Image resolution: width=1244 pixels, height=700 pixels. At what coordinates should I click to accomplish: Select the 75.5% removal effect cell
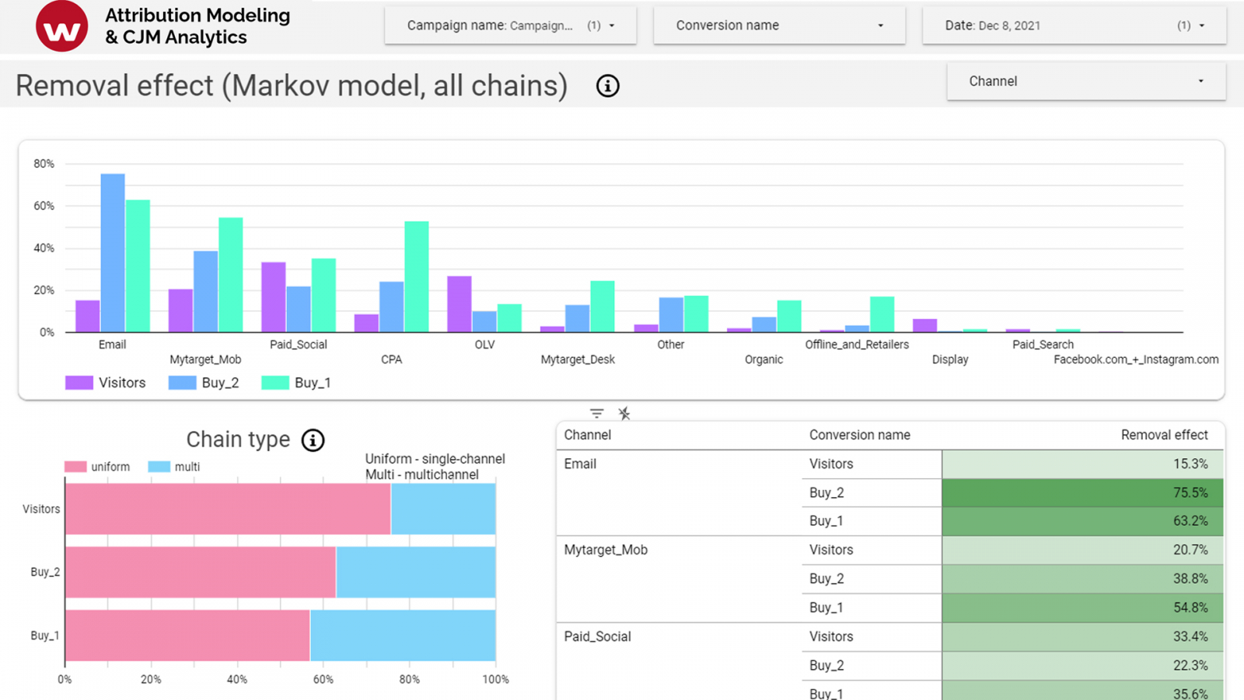[1082, 492]
